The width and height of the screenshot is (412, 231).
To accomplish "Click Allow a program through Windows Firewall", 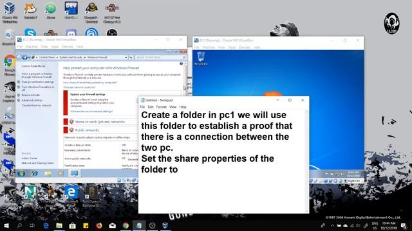I will pyautogui.click(x=37, y=76).
